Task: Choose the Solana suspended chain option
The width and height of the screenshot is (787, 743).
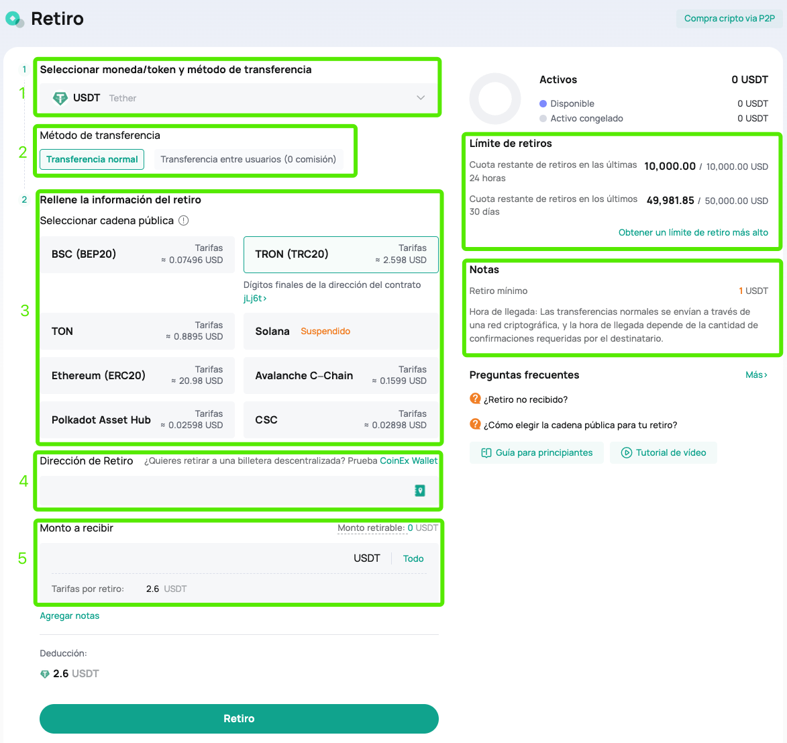Action: [341, 332]
